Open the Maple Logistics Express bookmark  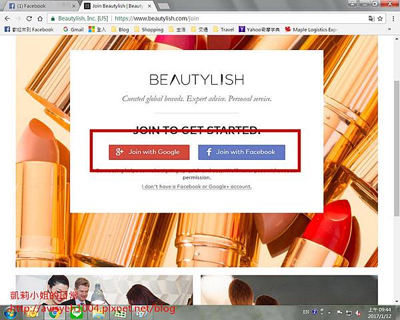(311, 29)
